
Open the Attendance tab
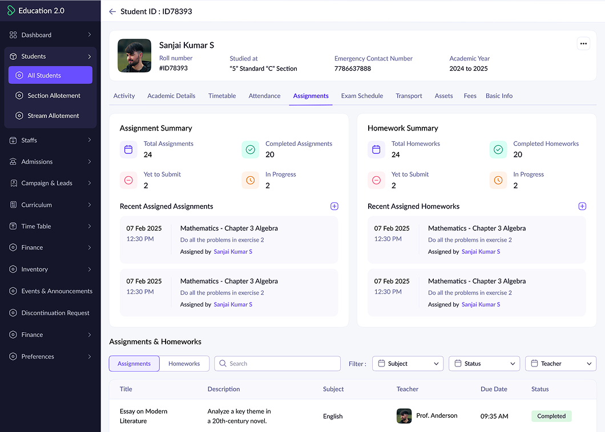pos(264,96)
